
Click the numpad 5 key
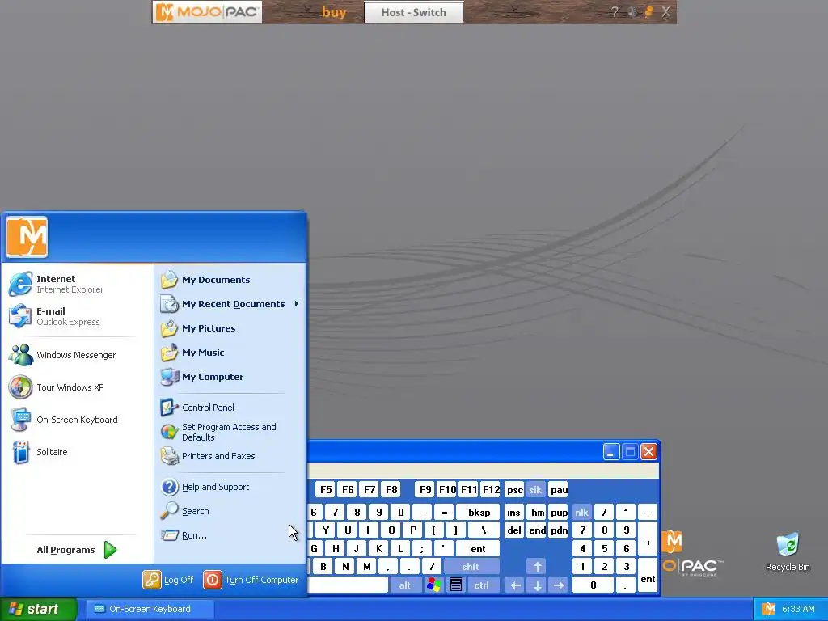click(x=605, y=549)
